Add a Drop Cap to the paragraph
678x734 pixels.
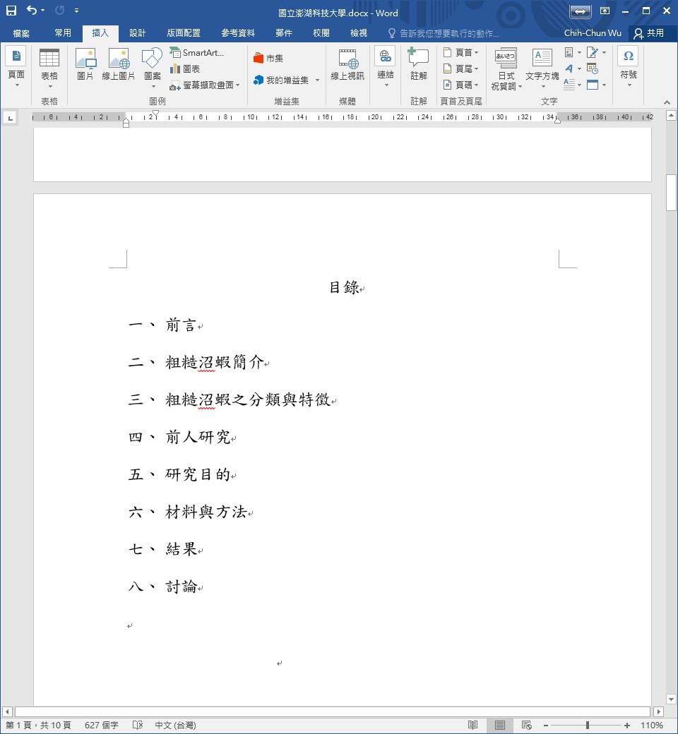tap(569, 84)
